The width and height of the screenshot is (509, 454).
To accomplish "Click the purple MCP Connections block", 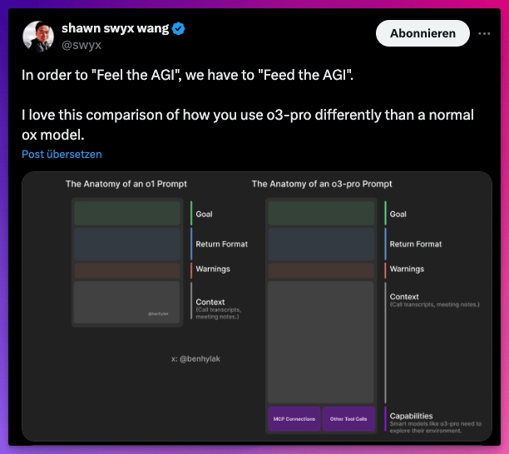I will pyautogui.click(x=294, y=418).
